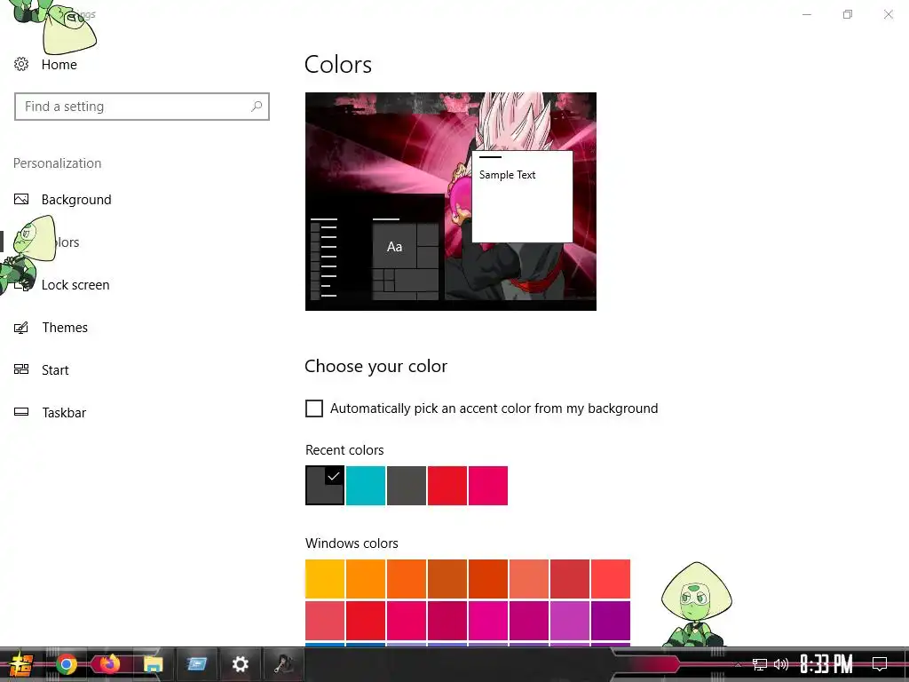Choose the salmon coral swatch in Windows colors
909x682 pixels.
tap(529, 579)
